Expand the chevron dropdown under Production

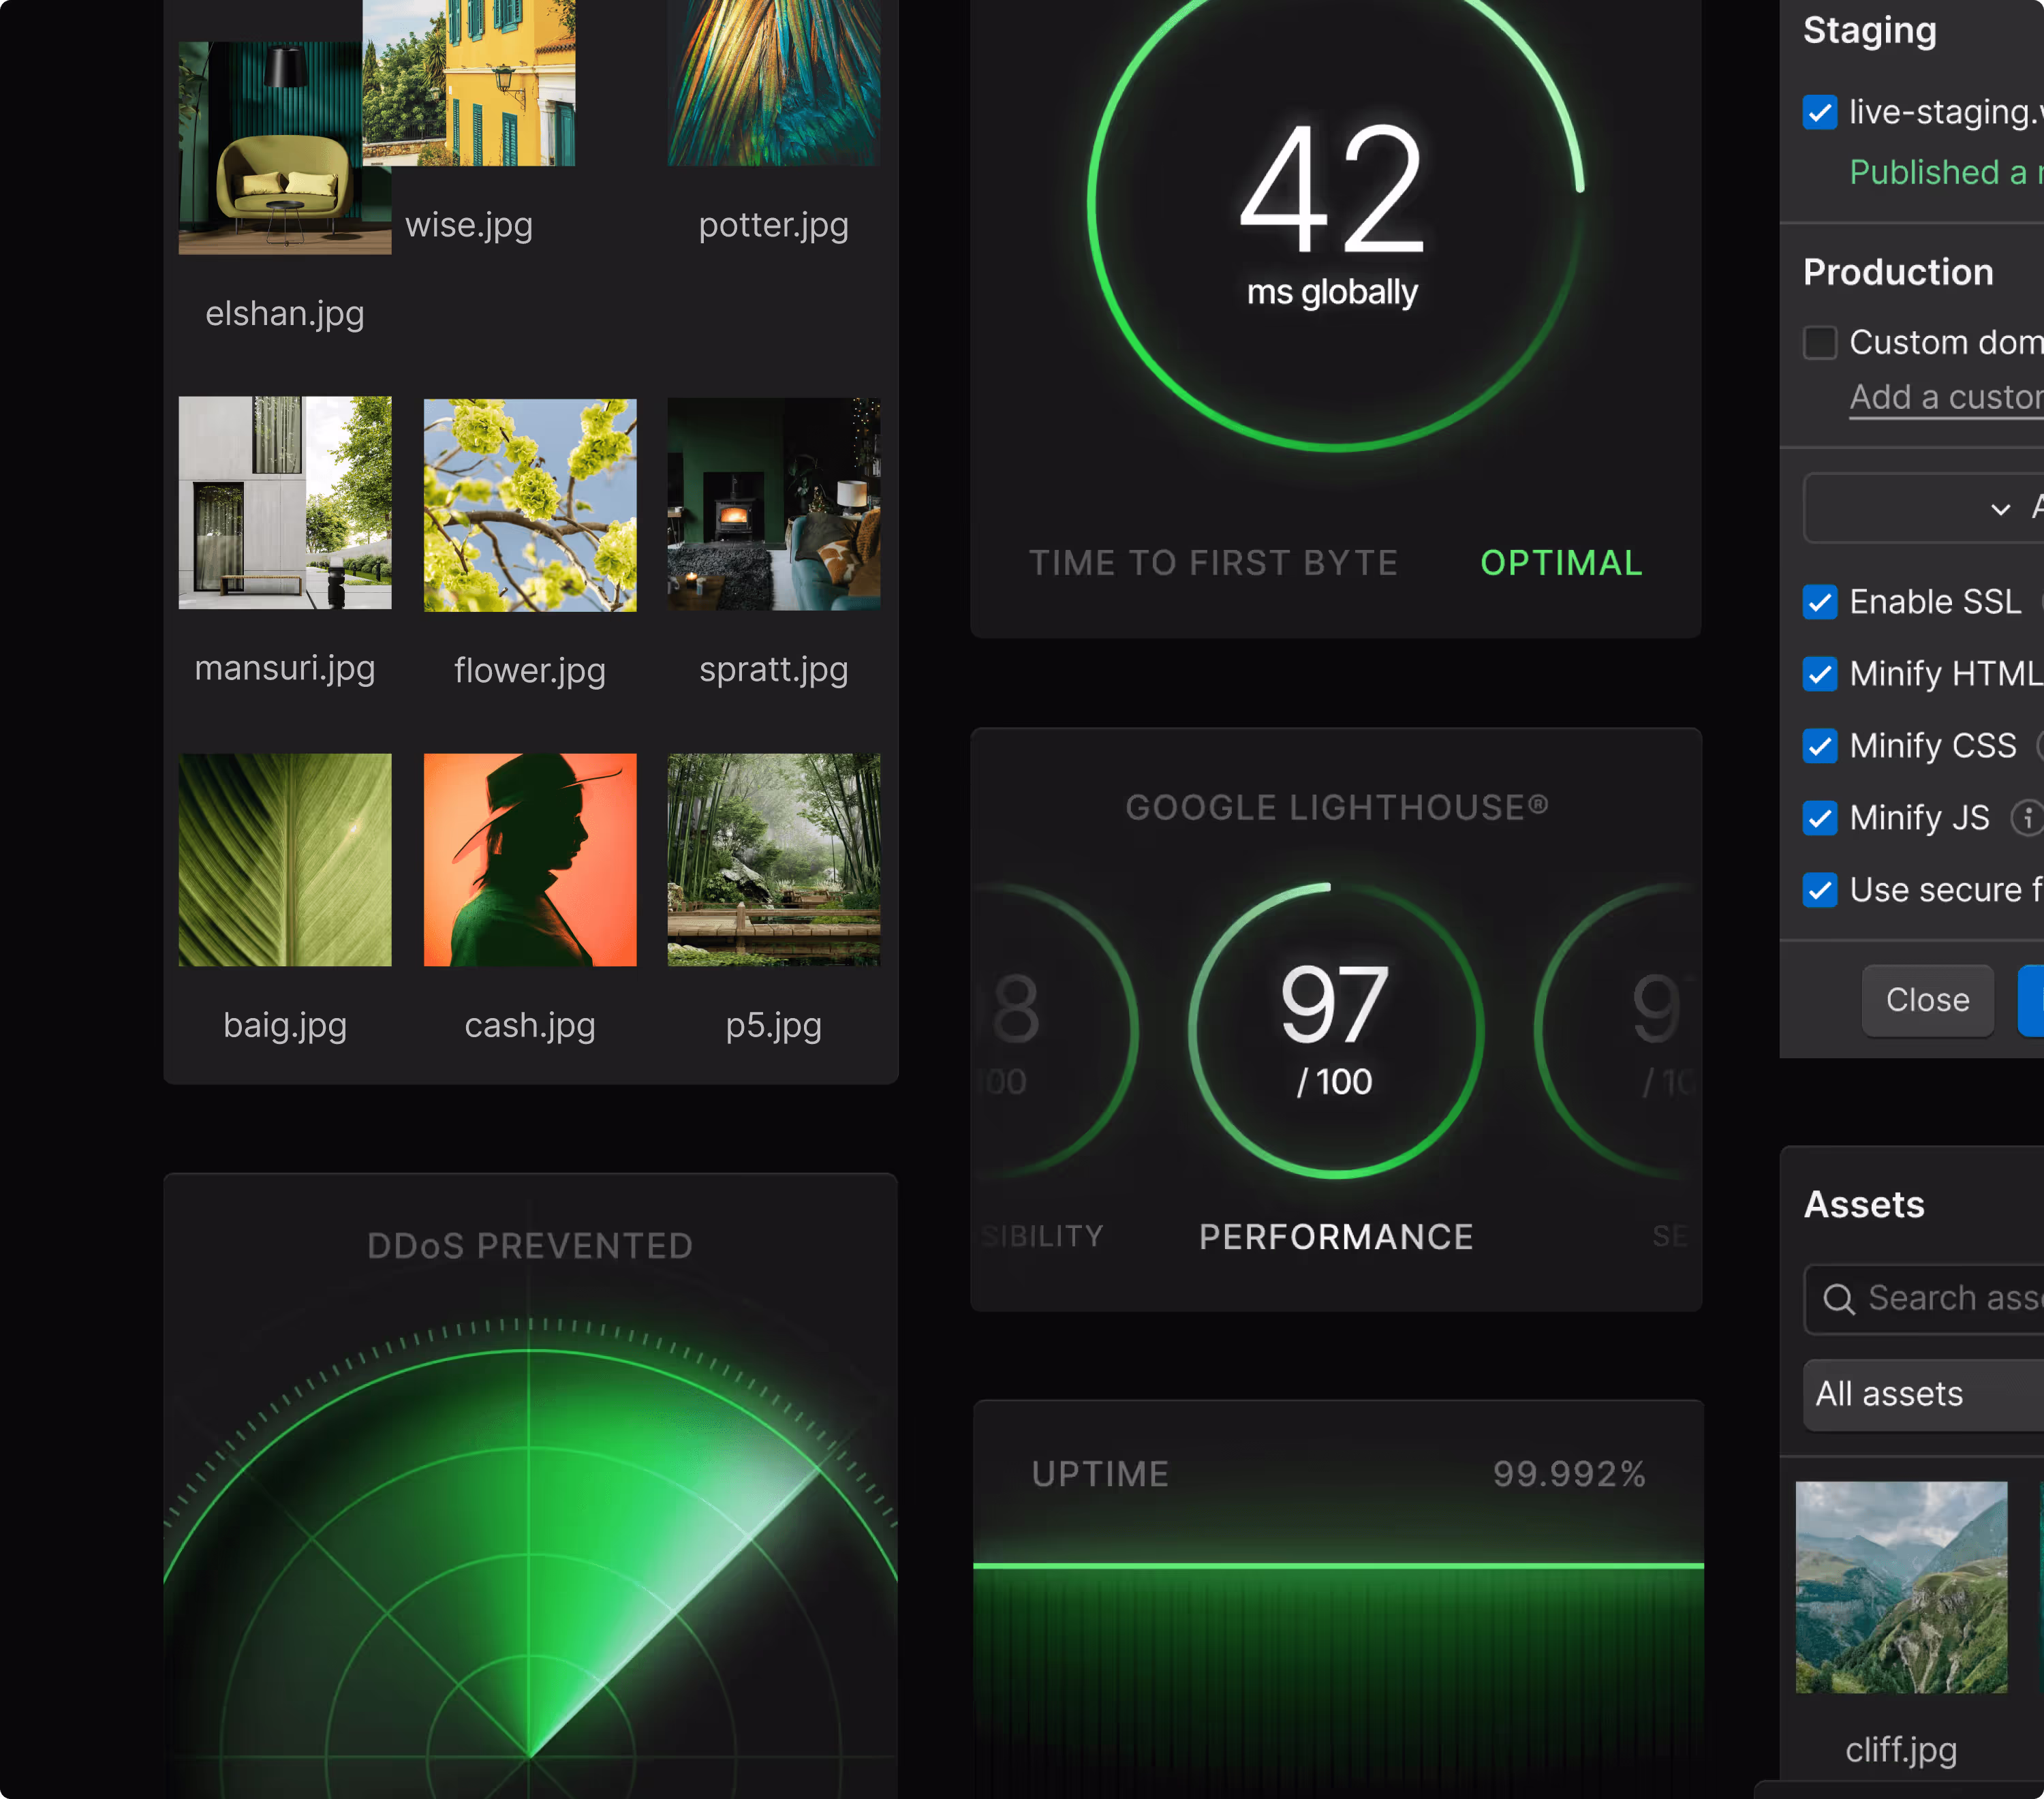(x=2000, y=509)
